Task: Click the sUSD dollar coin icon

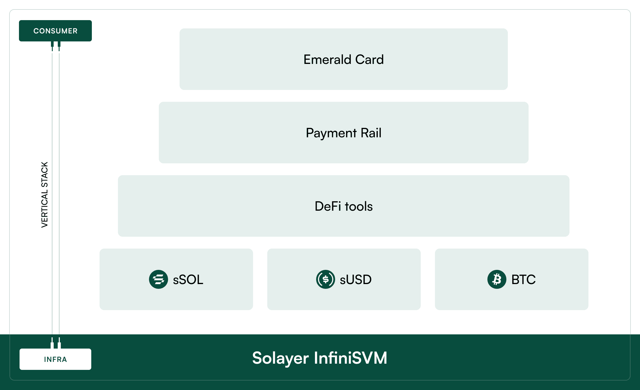Action: click(325, 279)
